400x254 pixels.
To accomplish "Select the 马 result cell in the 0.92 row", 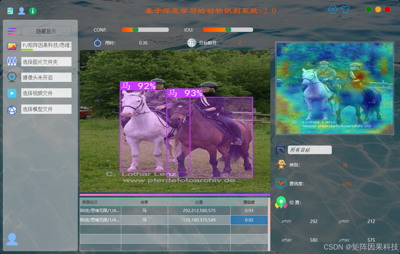I will coord(144,220).
